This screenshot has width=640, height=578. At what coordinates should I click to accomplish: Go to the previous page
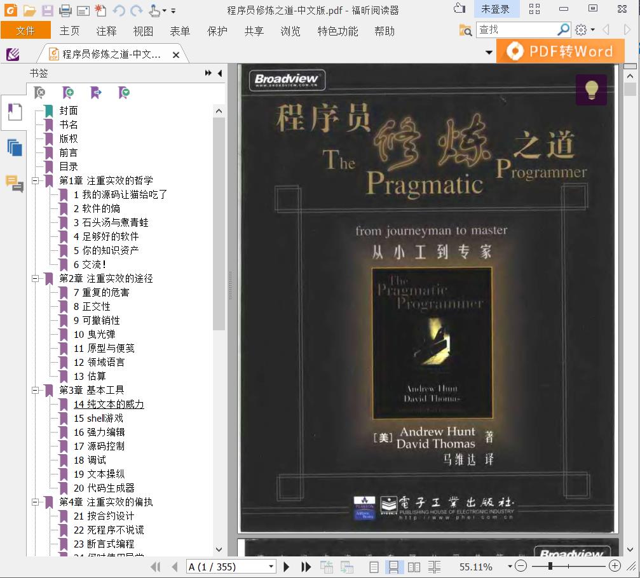tap(175, 567)
